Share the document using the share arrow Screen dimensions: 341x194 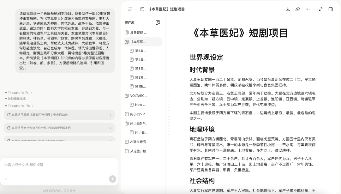(298, 9)
